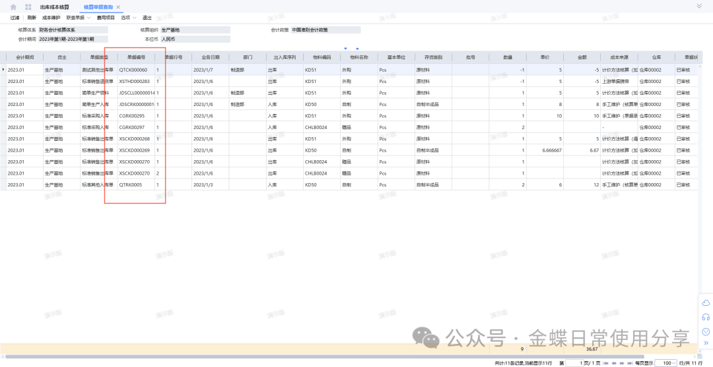Click the cloud icon on right sidebar
This screenshot has height=367, width=713.
pos(705,302)
